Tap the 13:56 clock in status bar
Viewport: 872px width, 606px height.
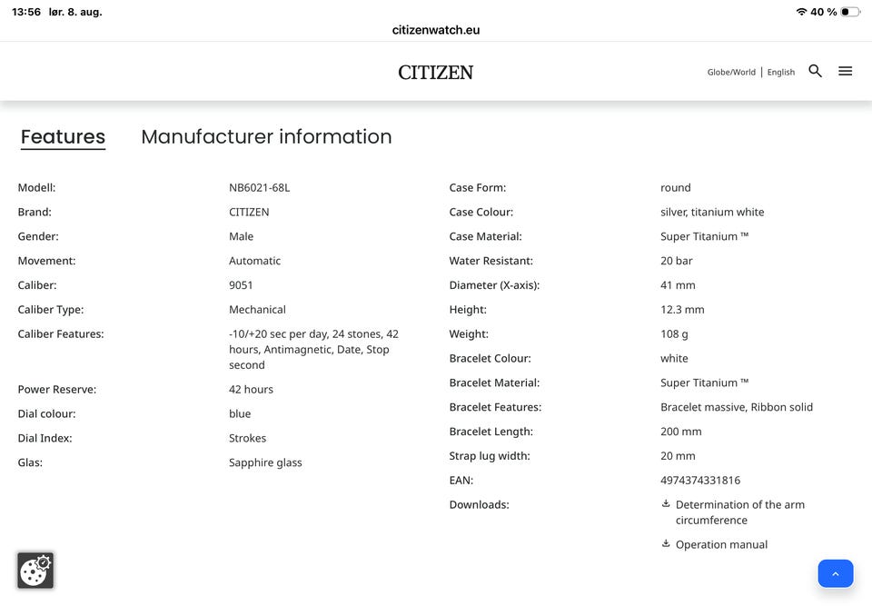[26, 12]
